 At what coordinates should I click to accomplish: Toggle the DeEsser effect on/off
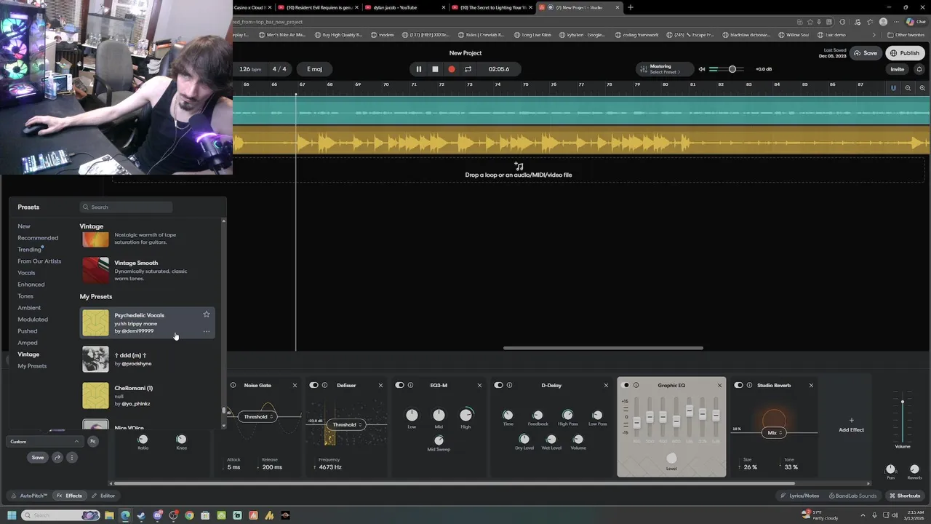(x=314, y=385)
